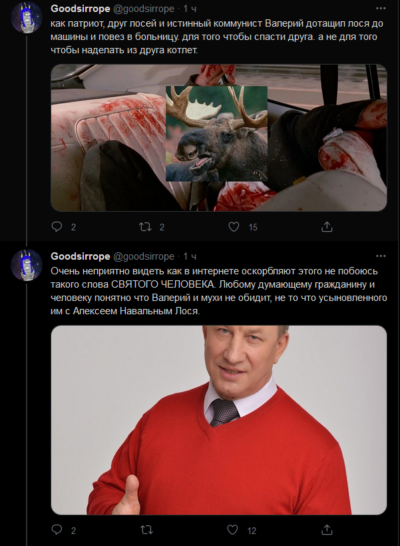Share the second tweet
The height and width of the screenshot is (546, 400).
coord(325,531)
